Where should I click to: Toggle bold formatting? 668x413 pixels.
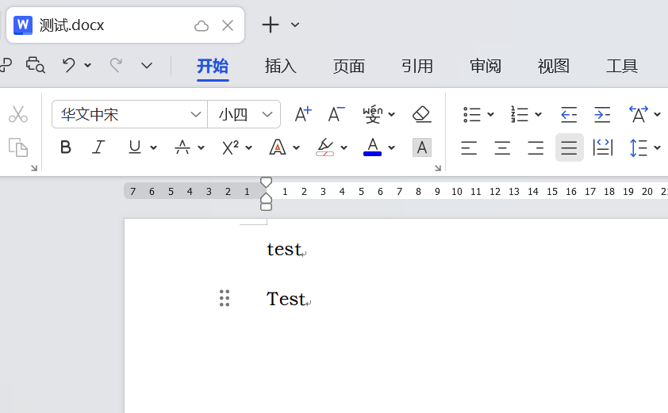66,147
